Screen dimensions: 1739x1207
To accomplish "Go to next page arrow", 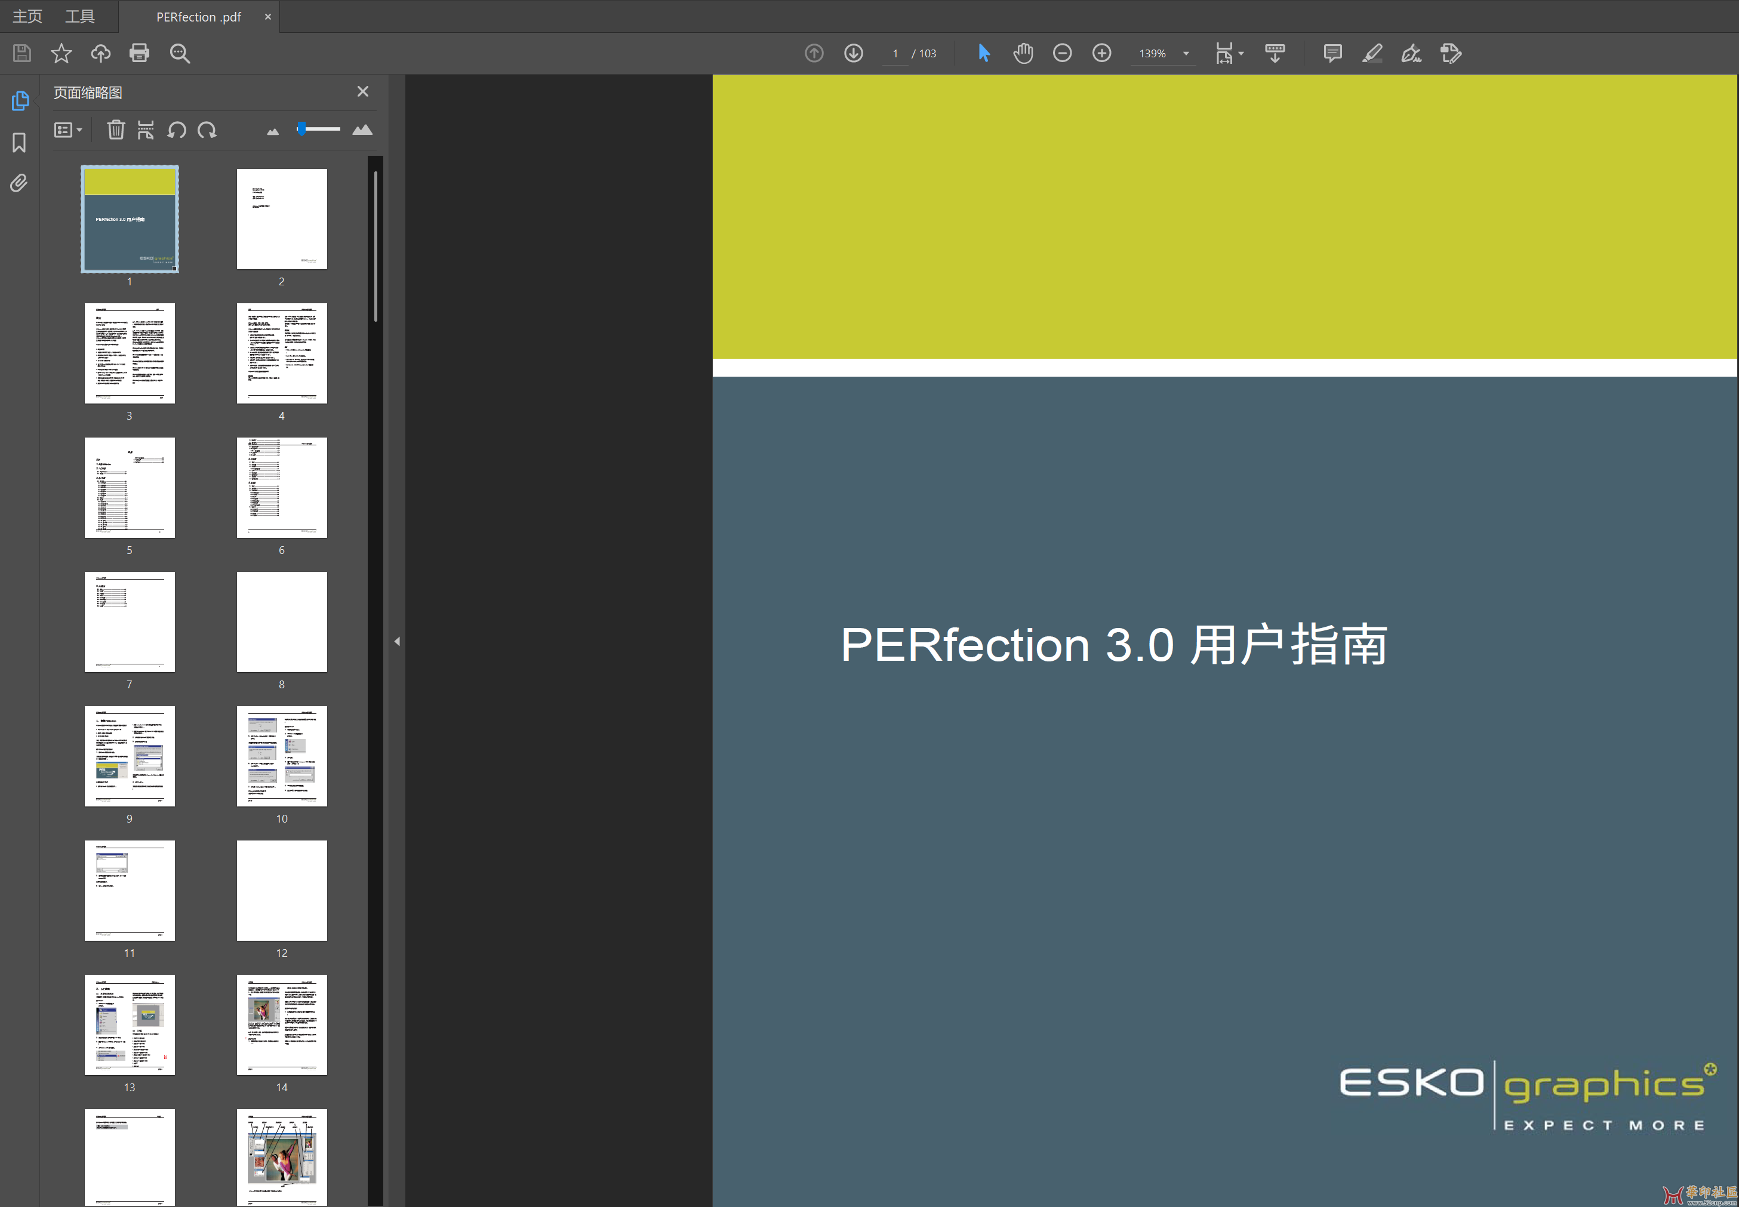I will tap(854, 53).
